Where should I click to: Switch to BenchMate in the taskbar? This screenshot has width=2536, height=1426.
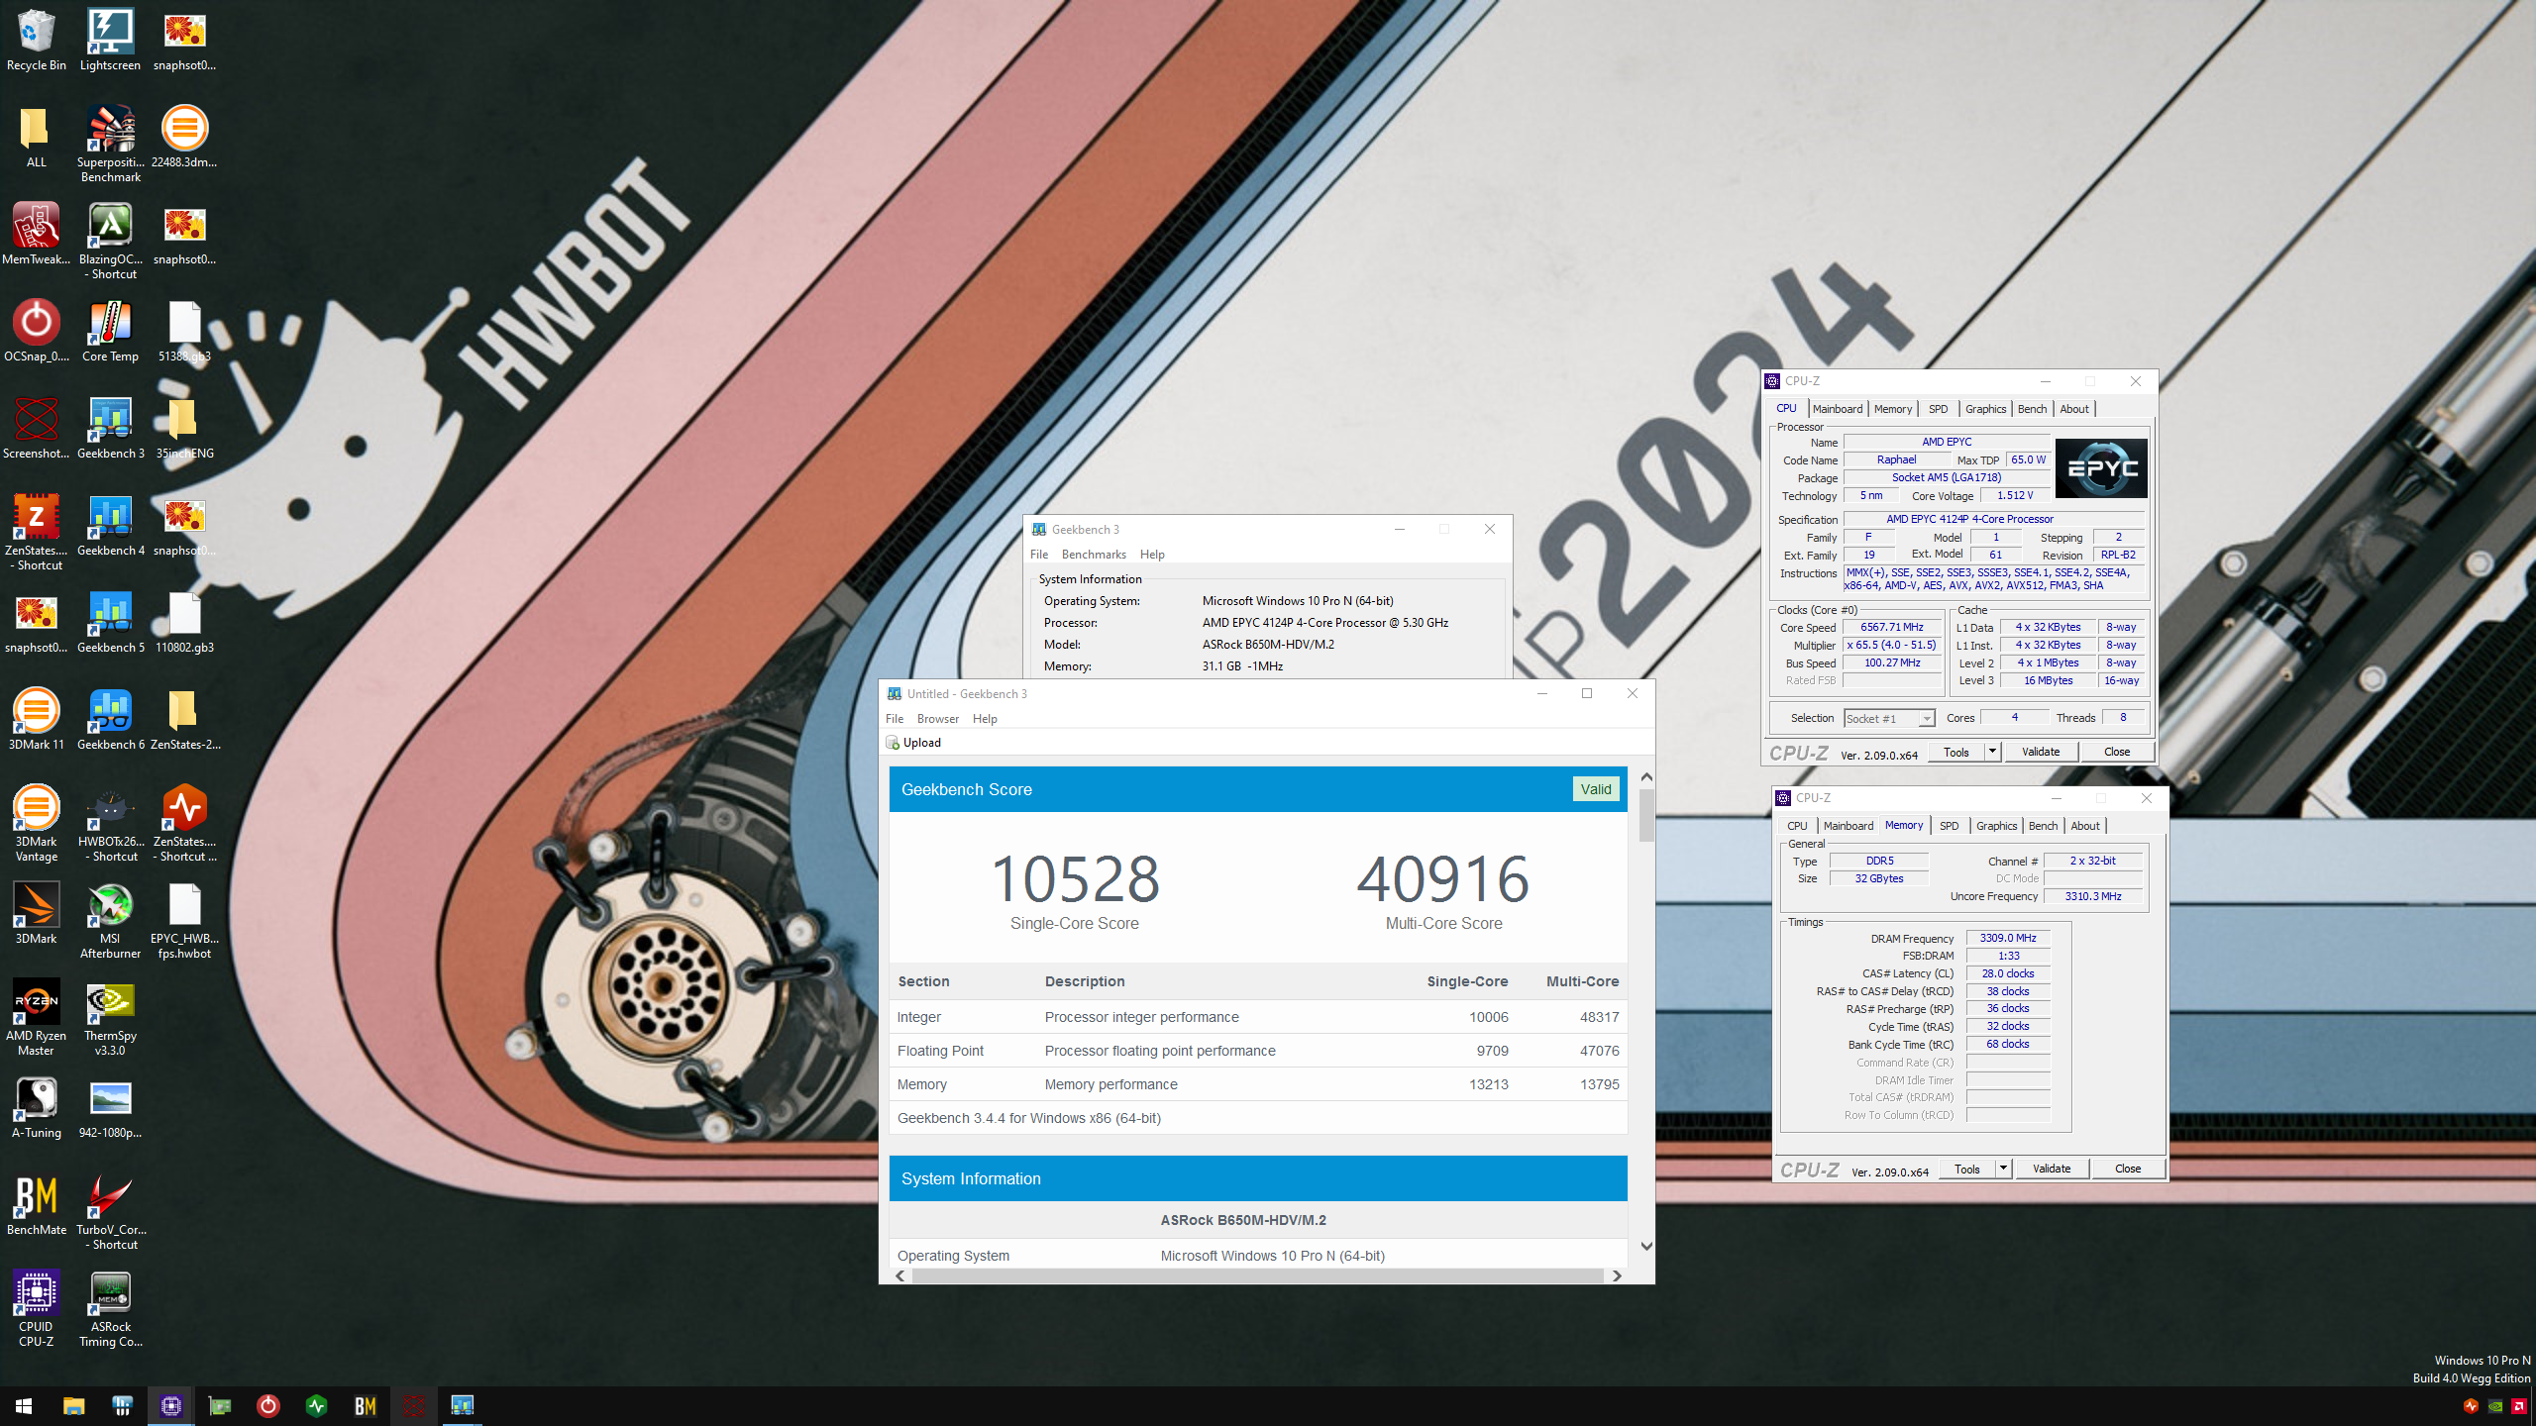click(x=366, y=1405)
